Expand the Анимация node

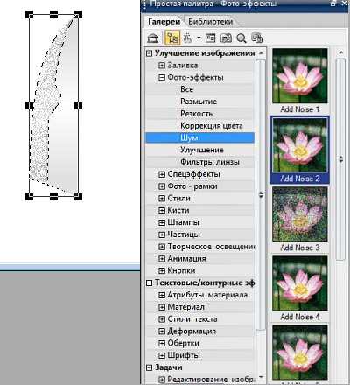click(x=162, y=259)
